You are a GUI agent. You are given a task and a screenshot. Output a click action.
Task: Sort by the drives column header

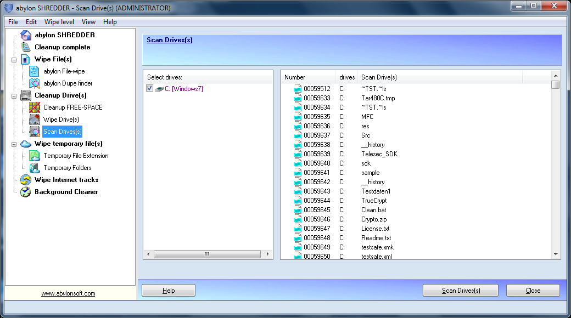pyautogui.click(x=346, y=77)
